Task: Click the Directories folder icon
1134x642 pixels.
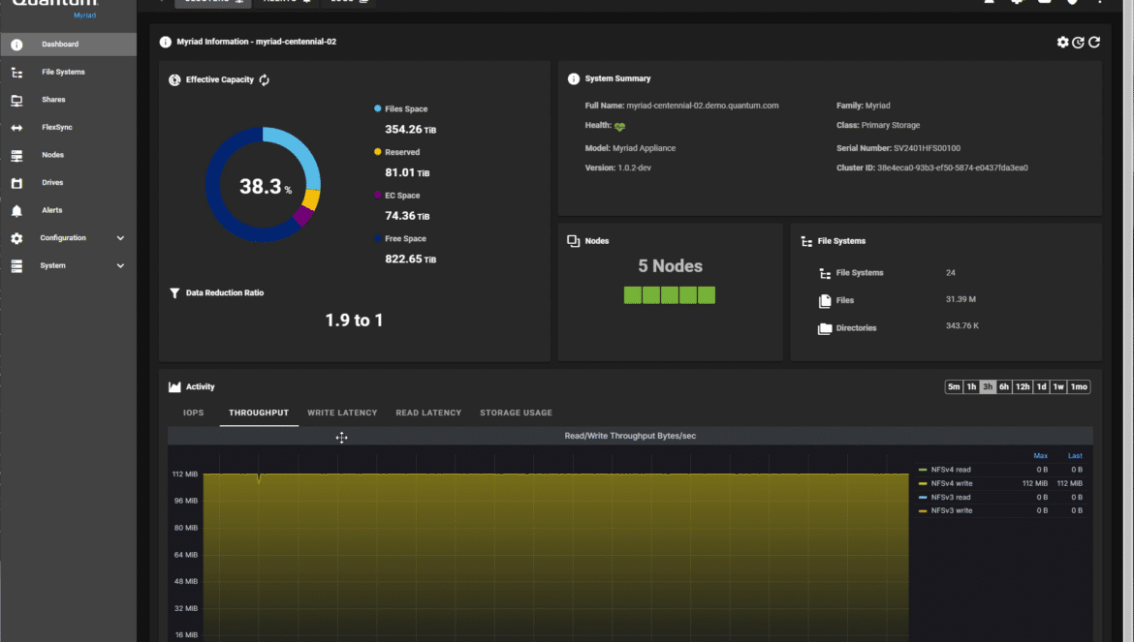Action: click(x=825, y=328)
